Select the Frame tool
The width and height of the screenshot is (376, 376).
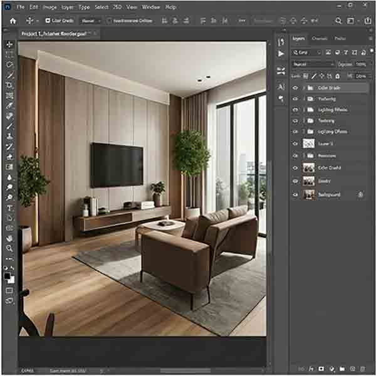(9, 95)
